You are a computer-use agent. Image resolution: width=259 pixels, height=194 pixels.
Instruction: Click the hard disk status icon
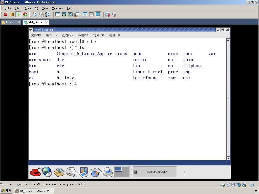(223, 185)
